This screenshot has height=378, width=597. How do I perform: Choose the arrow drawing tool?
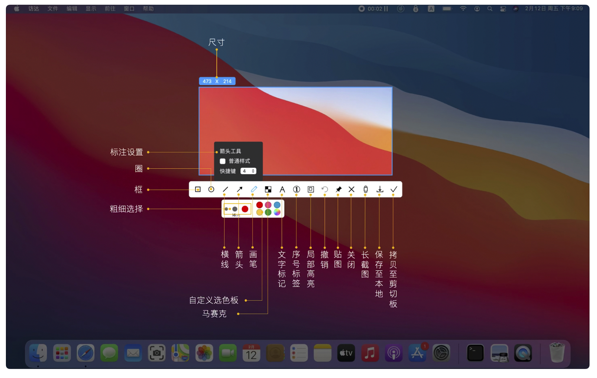(240, 189)
